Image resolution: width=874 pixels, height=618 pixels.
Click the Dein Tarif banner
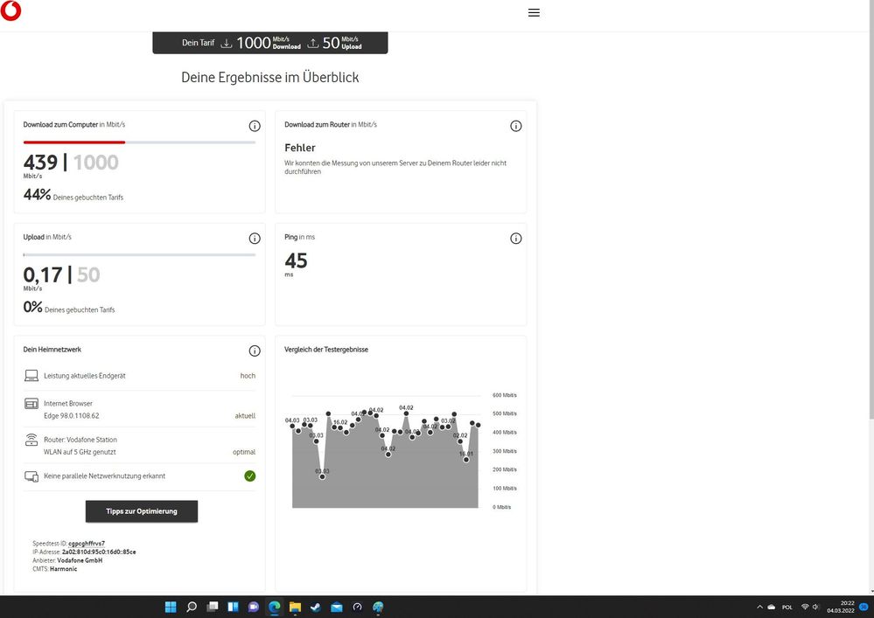269,43
